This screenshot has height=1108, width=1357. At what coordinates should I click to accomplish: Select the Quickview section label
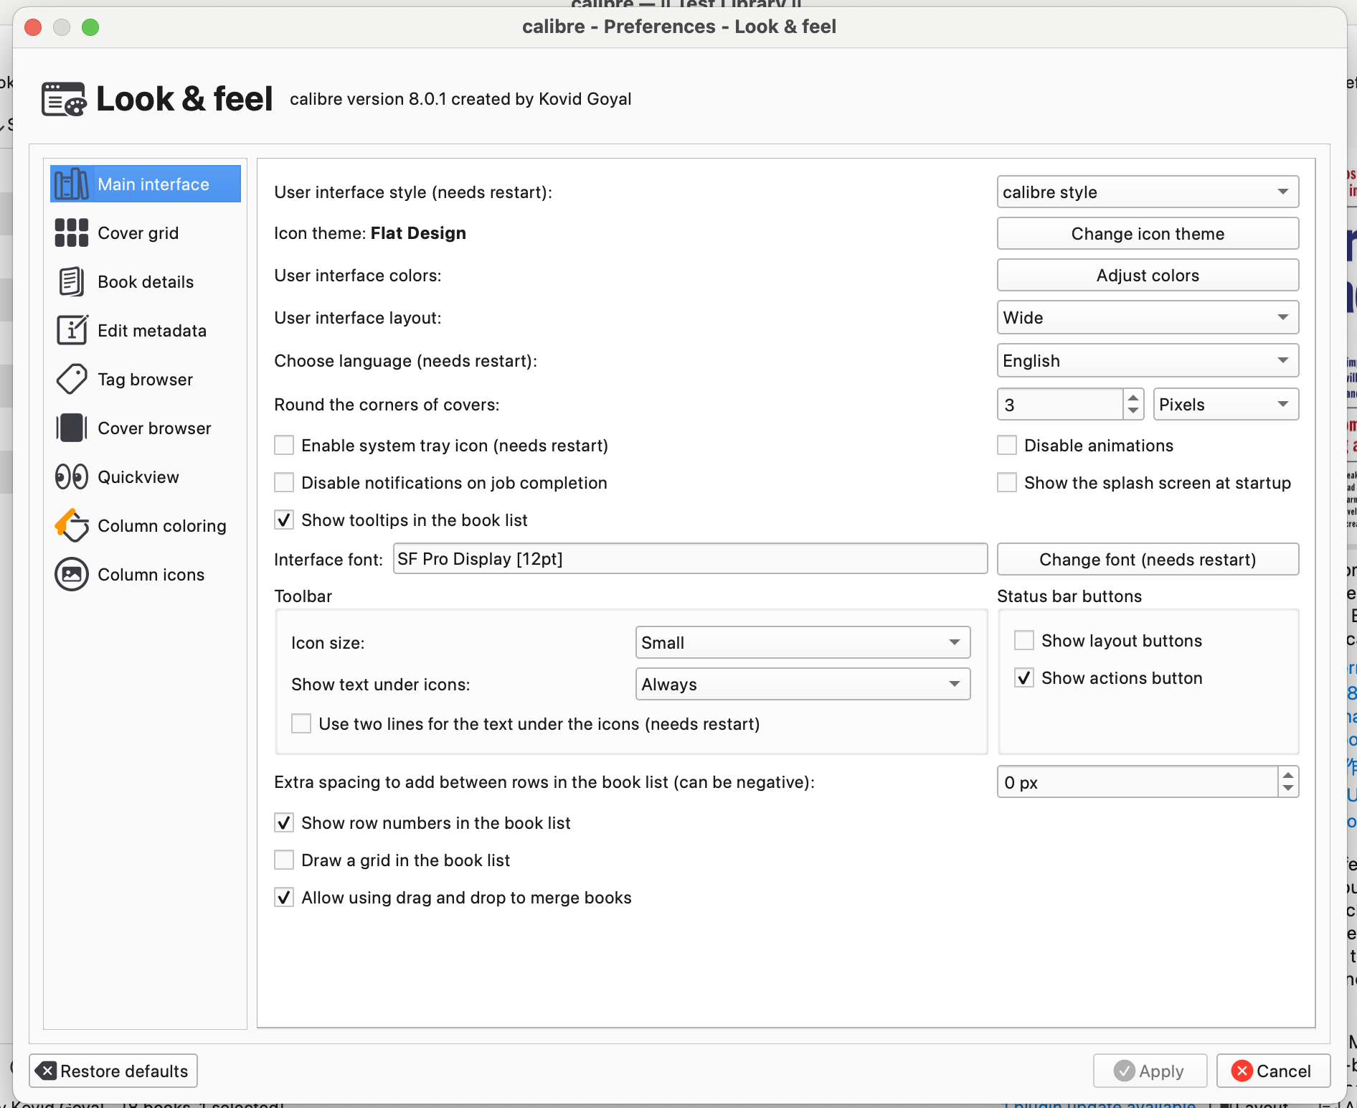(138, 477)
